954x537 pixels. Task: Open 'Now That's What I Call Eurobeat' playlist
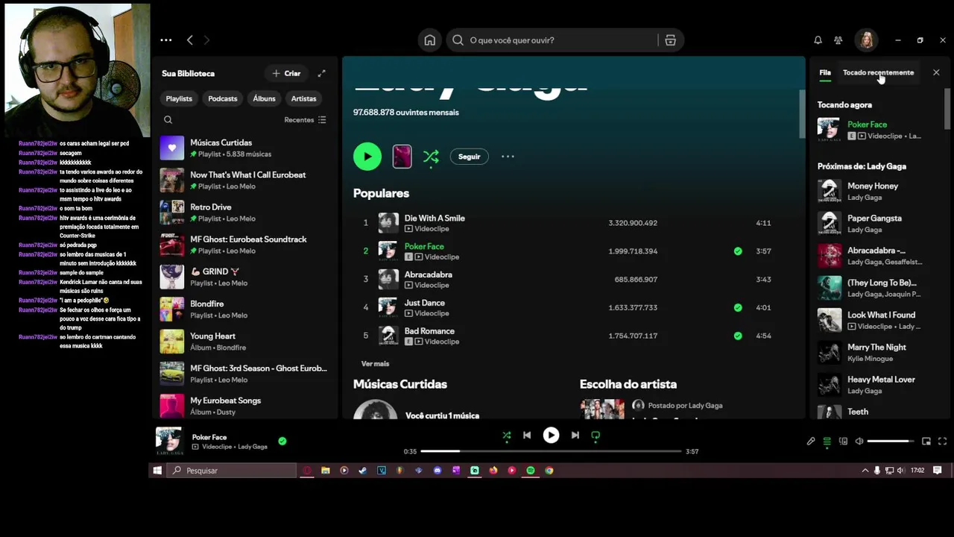pyautogui.click(x=244, y=180)
